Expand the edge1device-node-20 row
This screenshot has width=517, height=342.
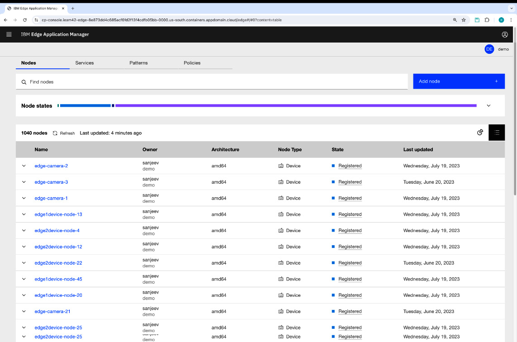[24, 295]
